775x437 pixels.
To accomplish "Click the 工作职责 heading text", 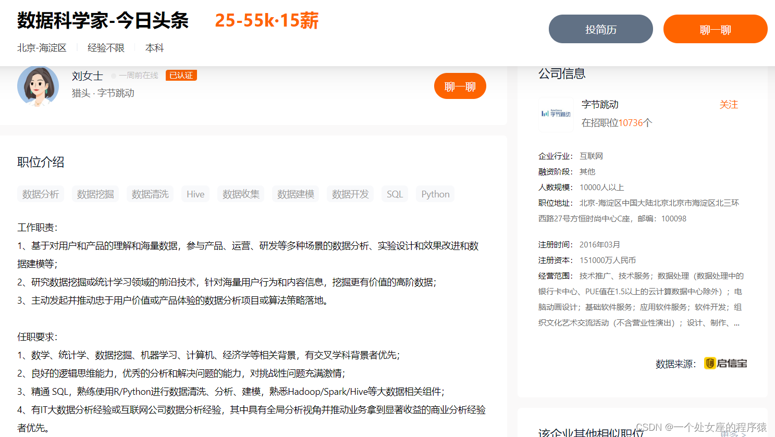I will click(37, 228).
